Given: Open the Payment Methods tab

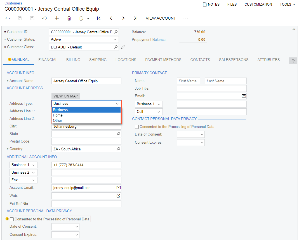Looking at the screenshot, I should tap(163, 60).
